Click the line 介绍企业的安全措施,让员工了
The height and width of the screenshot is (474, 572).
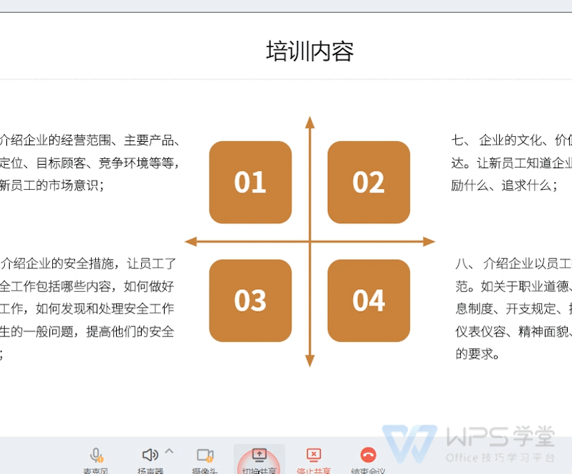pos(88,263)
